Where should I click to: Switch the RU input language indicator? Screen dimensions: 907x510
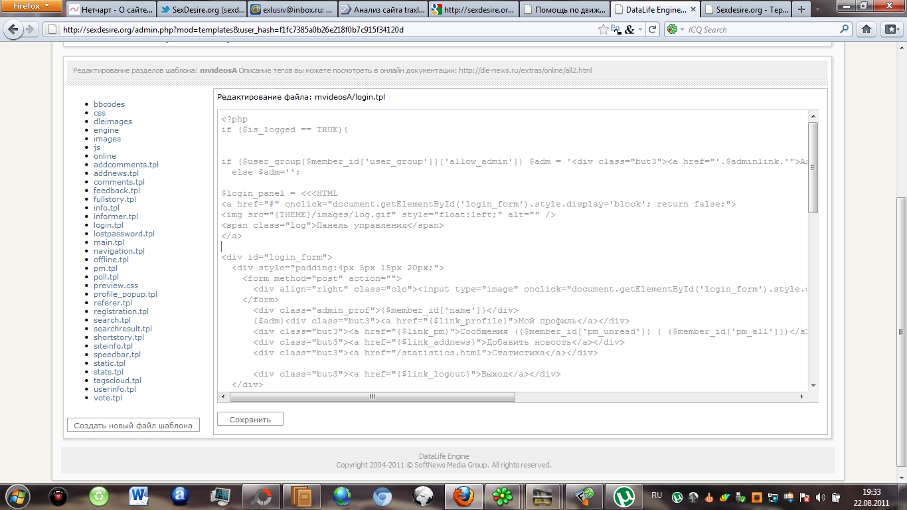click(x=657, y=495)
